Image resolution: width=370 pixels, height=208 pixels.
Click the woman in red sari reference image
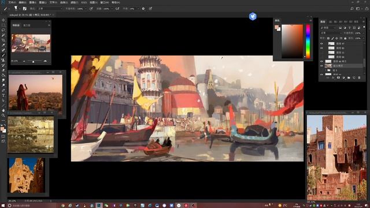click(36, 92)
